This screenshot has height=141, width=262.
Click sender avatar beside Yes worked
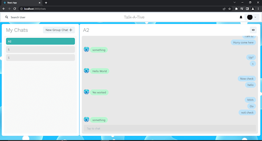click(87, 92)
